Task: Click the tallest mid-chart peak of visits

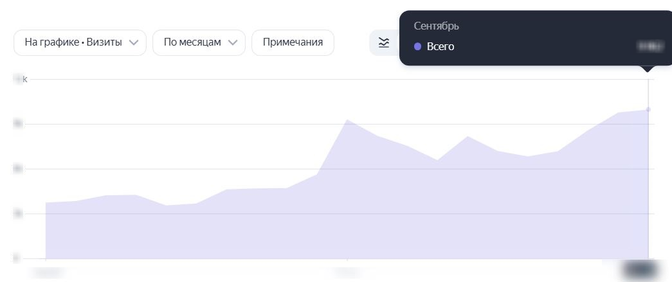Action: (347, 119)
